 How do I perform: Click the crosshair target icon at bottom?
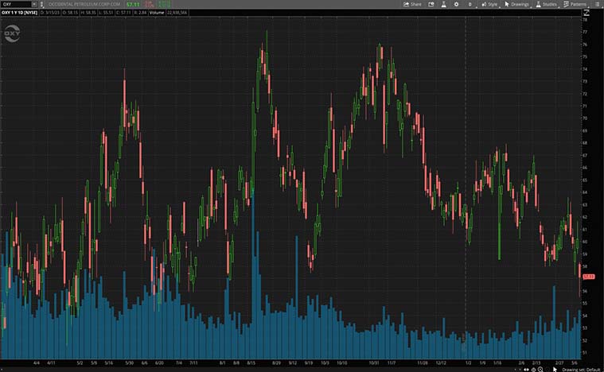tap(533, 370)
